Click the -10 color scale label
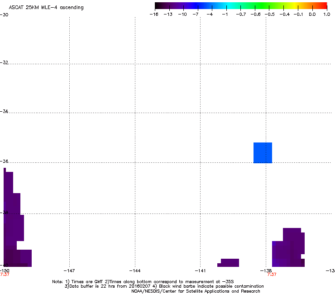 click(x=182, y=14)
